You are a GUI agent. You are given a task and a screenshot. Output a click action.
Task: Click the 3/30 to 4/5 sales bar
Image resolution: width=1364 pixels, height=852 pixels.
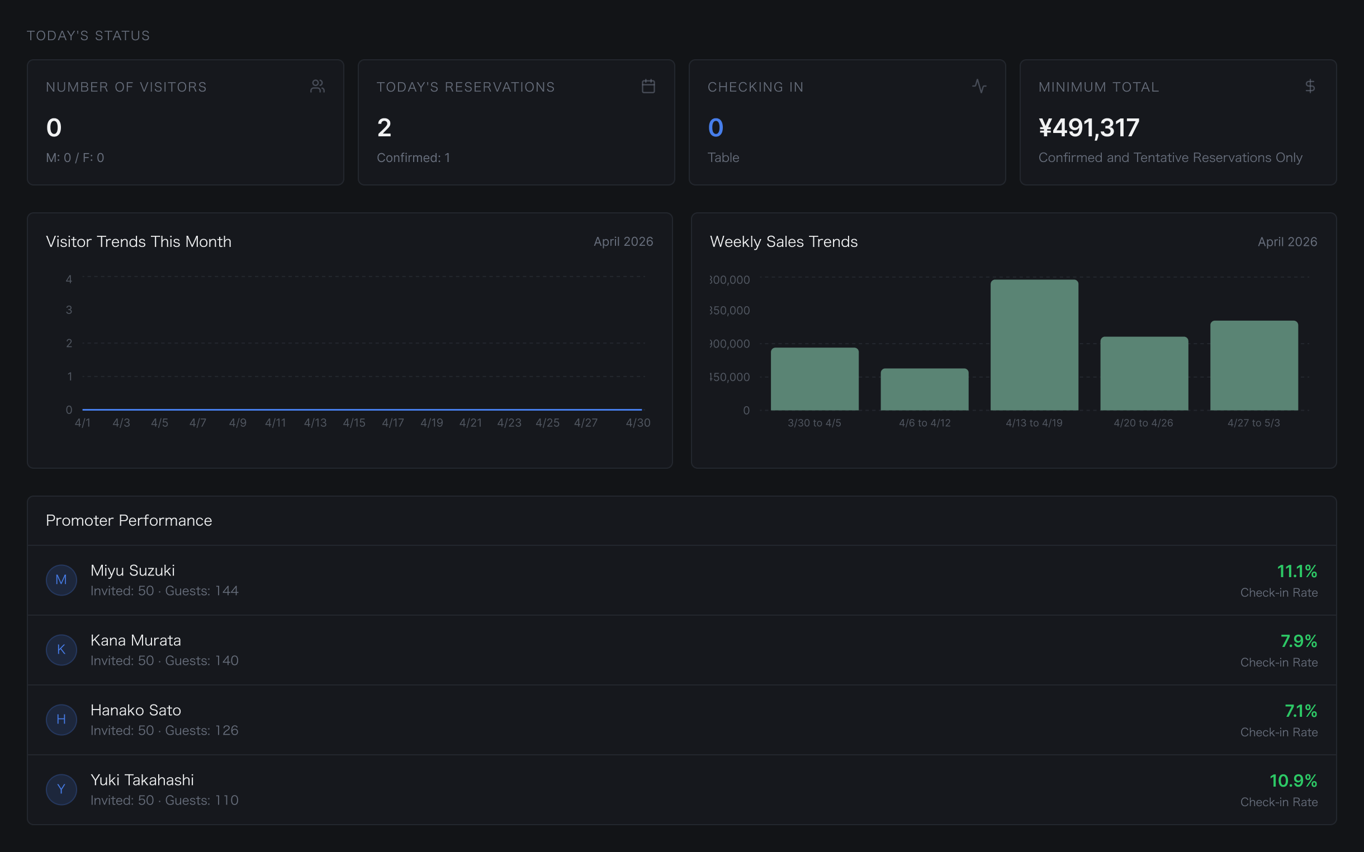[x=814, y=379]
